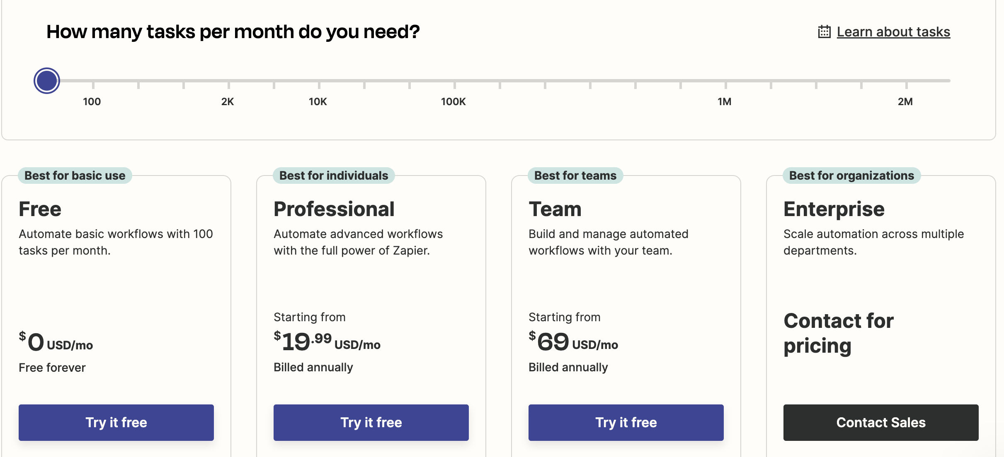Click the tasks slider handle
The height and width of the screenshot is (457, 1004).
coord(47,81)
